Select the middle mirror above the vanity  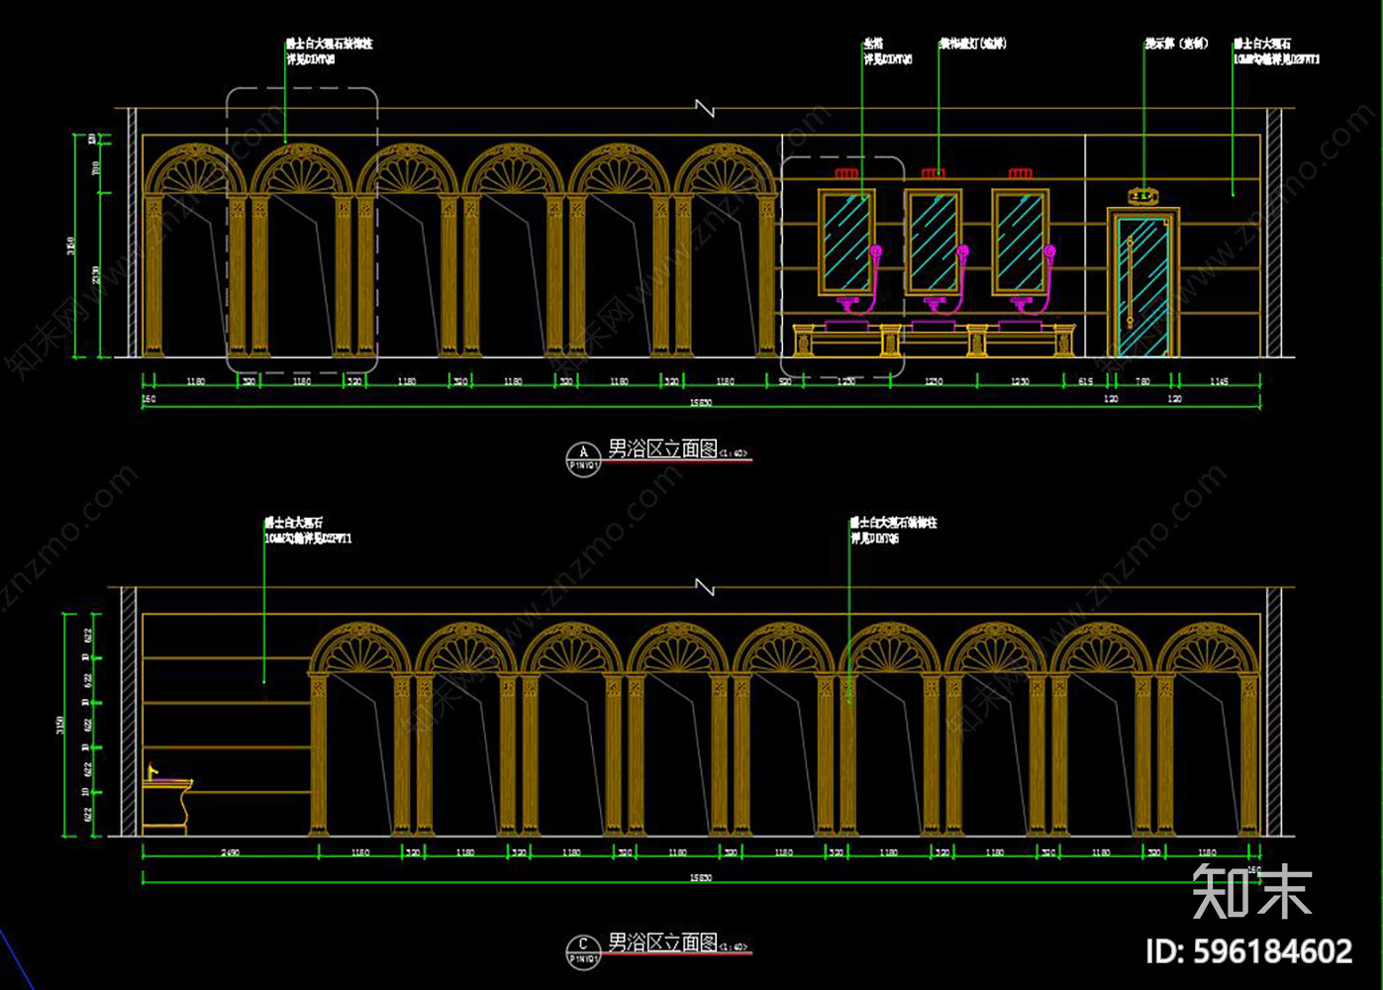[x=933, y=242]
